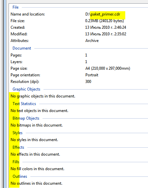Viewport: 148px width, 188px height.
Task: Select the file size value 0.23MB (240120 bytes)
Action: pos(104,21)
